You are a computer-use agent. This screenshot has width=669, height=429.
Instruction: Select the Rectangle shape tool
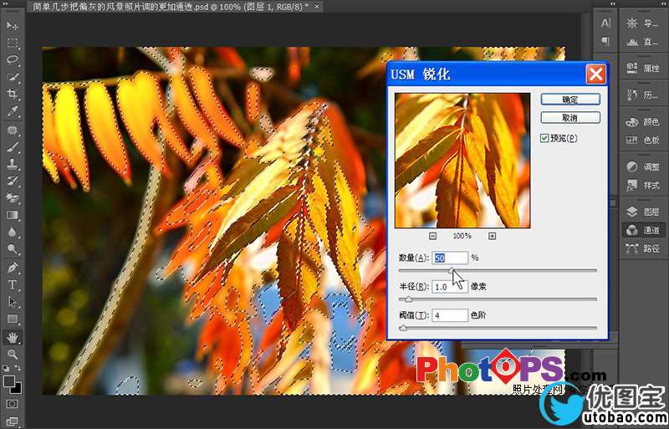pos(13,319)
